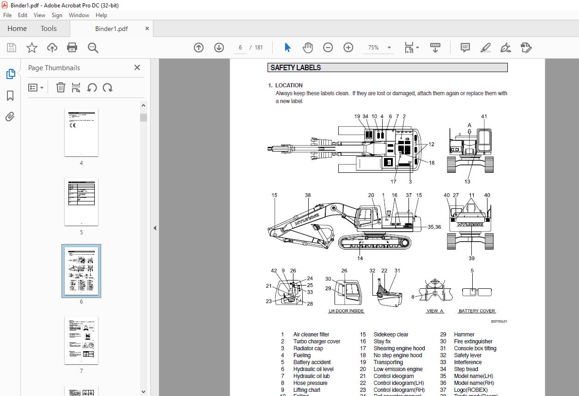Select the page 5 thumbnail
The image size is (579, 396).
81,202
